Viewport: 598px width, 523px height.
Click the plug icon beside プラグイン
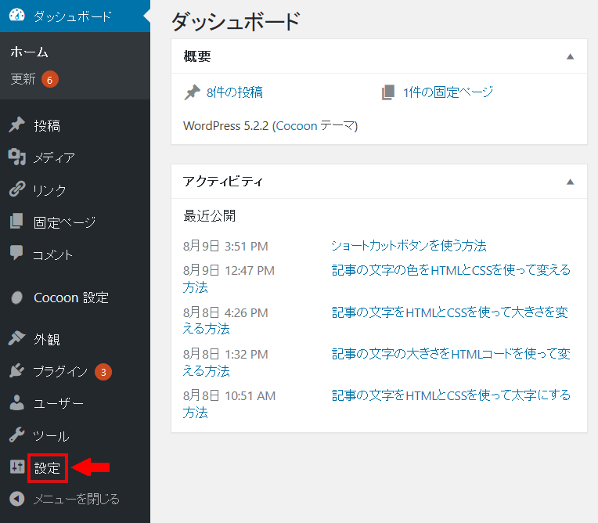16,371
